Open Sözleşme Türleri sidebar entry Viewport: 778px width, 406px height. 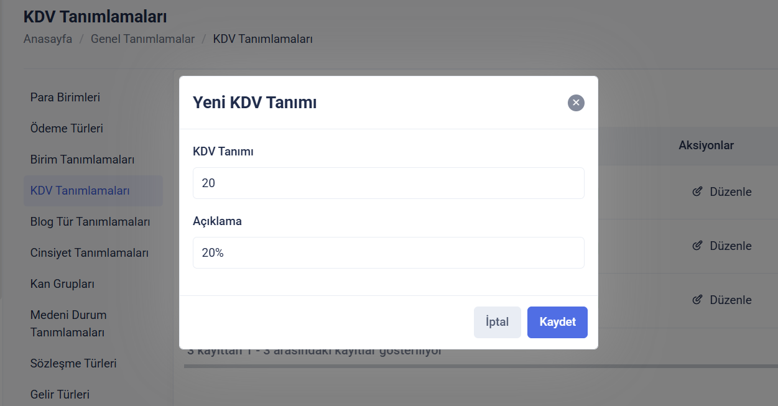click(x=73, y=363)
